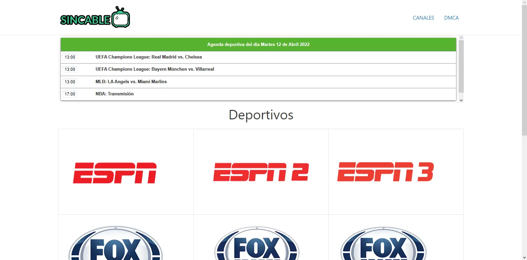Image resolution: width=527 pixels, height=260 pixels.
Task: Select Real Madrid vs. Chelsea match
Action: click(x=149, y=57)
